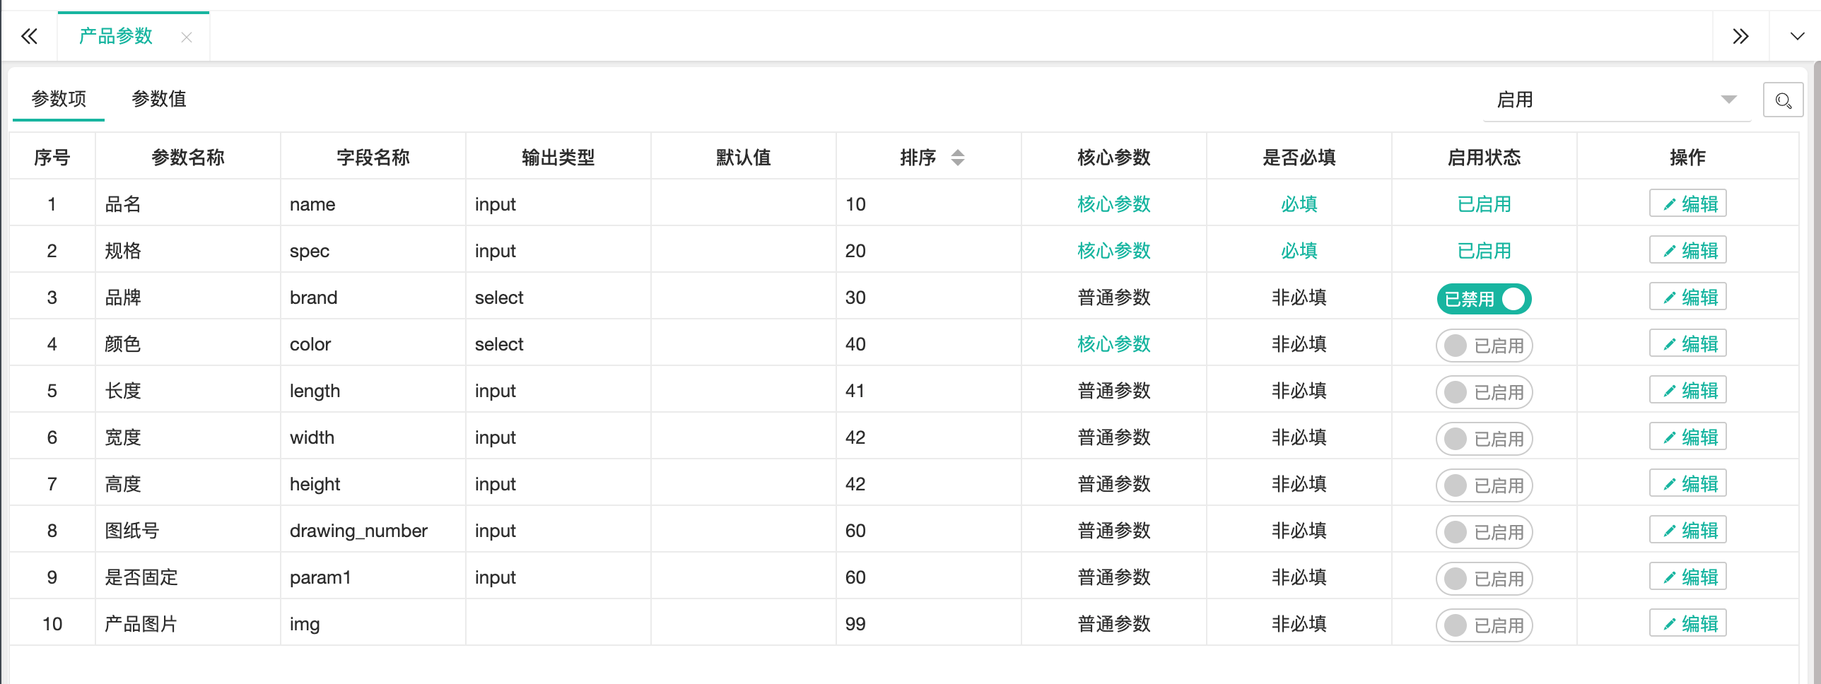Select the 参数项 tab

pos(59,99)
